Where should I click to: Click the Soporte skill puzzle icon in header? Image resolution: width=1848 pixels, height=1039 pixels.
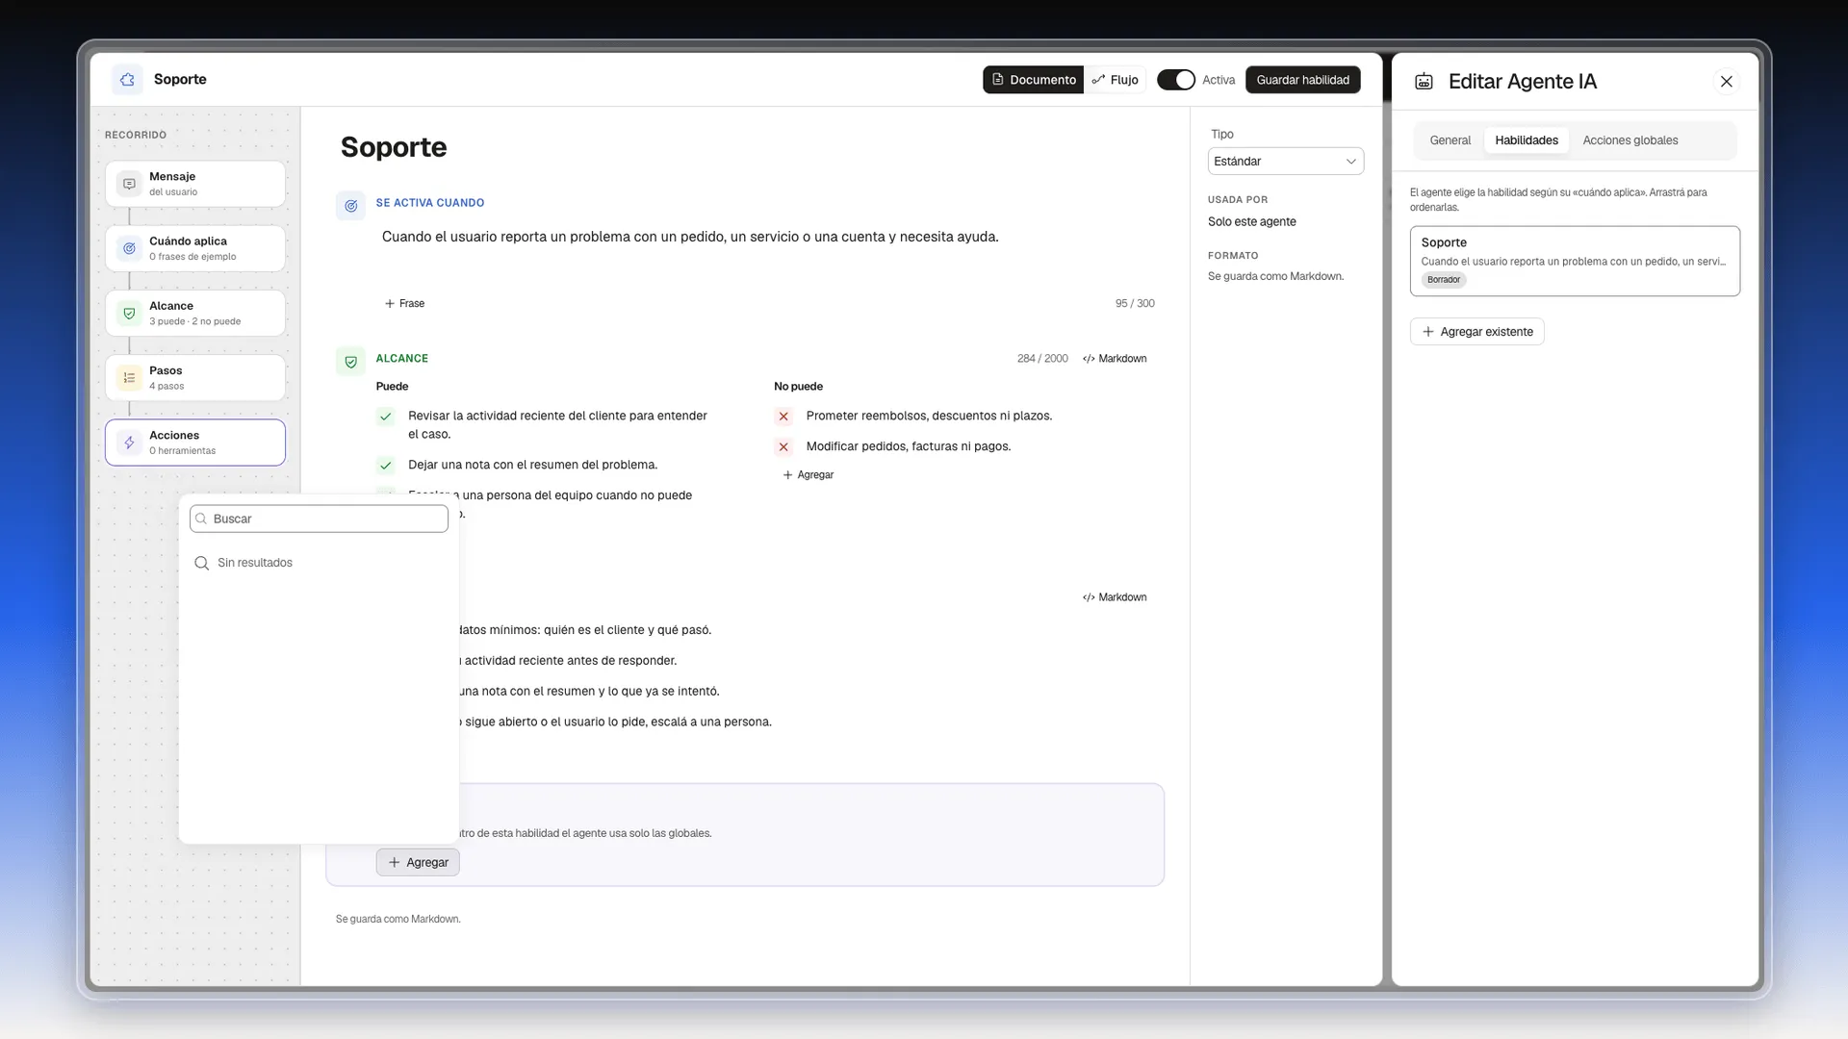pos(127,79)
